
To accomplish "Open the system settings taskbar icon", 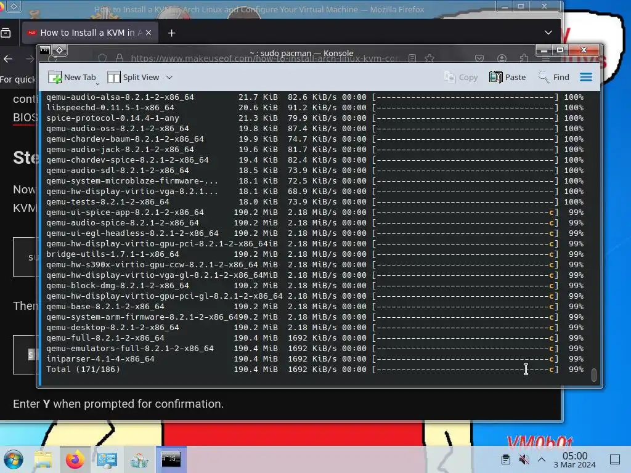I will pos(107,459).
